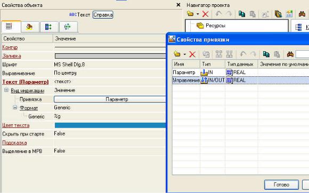Click the blue hierarchy icon right of the Ресурсы tree
Image resolution: width=309 pixels, height=193 pixels.
pyautogui.click(x=298, y=27)
